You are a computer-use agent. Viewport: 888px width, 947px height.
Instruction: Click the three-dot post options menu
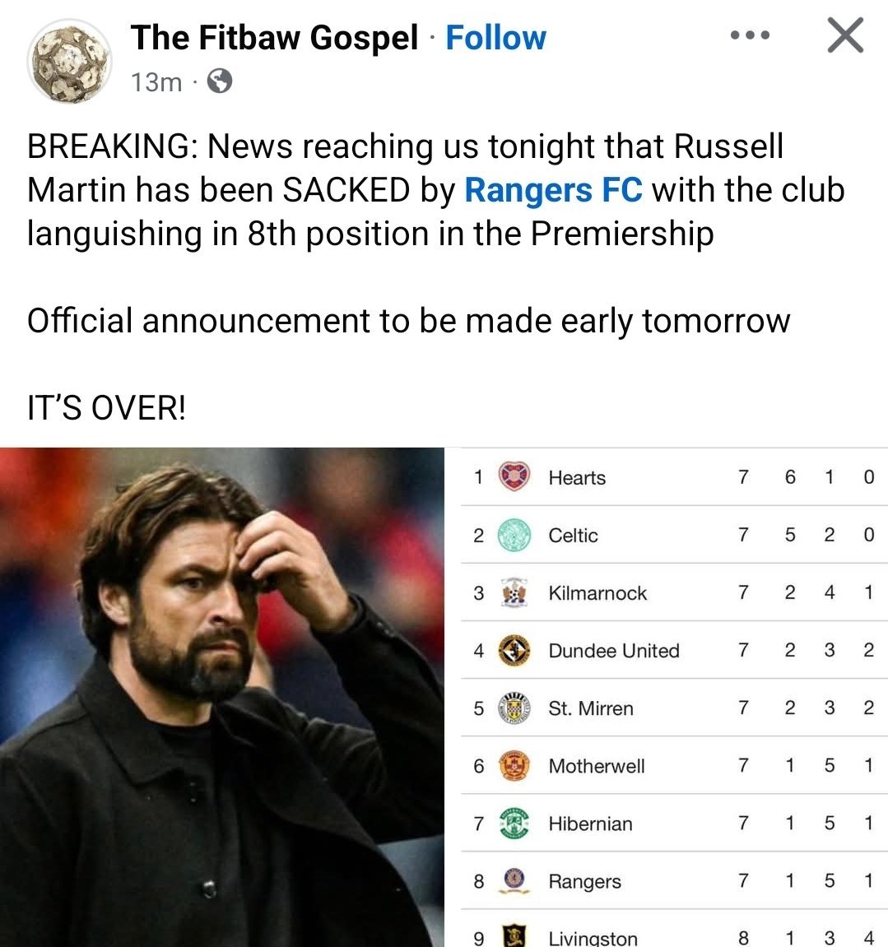click(750, 36)
